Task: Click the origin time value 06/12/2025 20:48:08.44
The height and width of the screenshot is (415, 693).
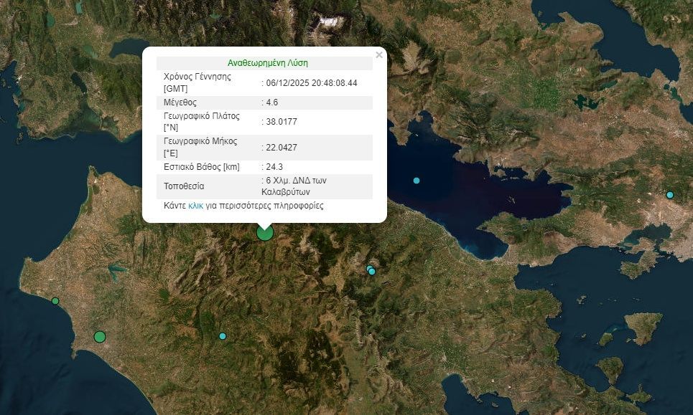Action: click(x=312, y=83)
